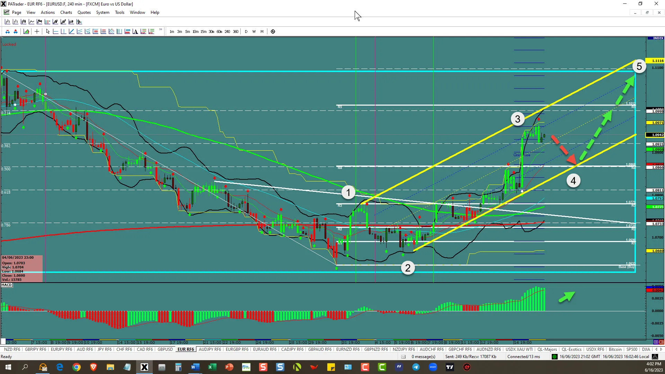Open Excel from the Windows taskbar
Image resolution: width=665 pixels, height=374 pixels.
point(212,367)
